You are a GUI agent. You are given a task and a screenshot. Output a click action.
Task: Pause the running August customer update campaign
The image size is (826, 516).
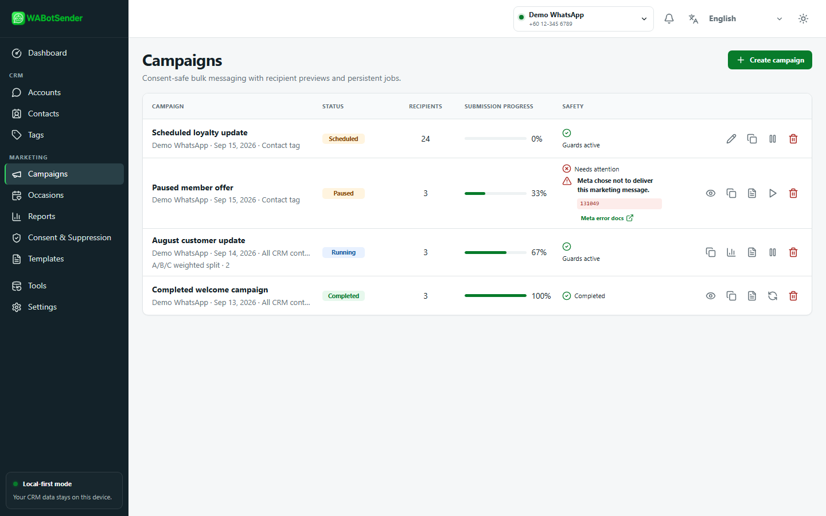[x=773, y=252]
